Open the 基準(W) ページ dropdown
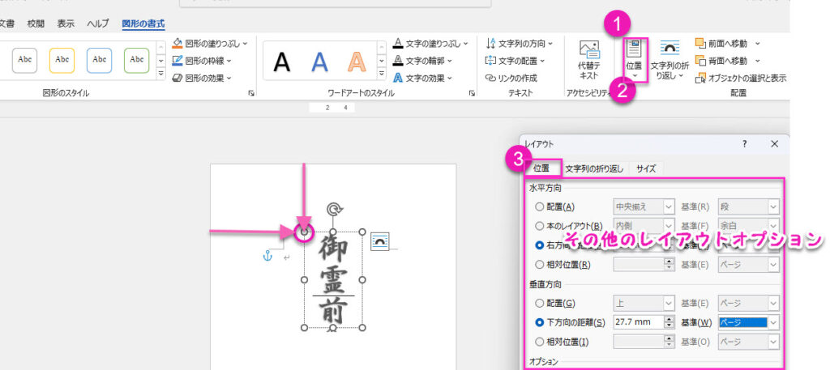This screenshot has width=830, height=370. click(x=748, y=322)
